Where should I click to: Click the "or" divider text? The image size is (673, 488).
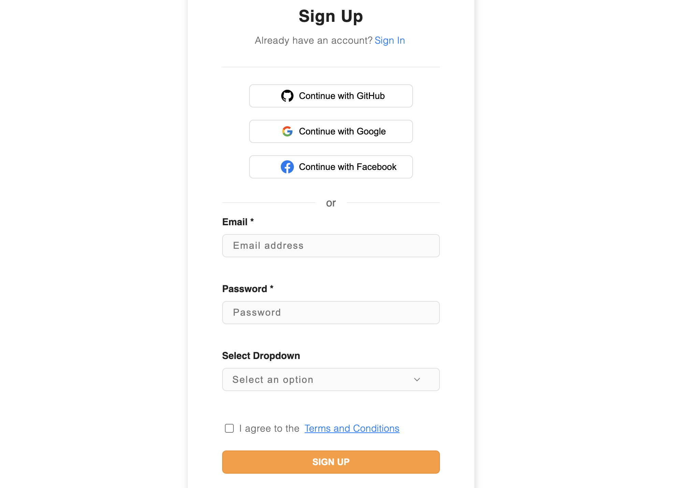(331, 203)
